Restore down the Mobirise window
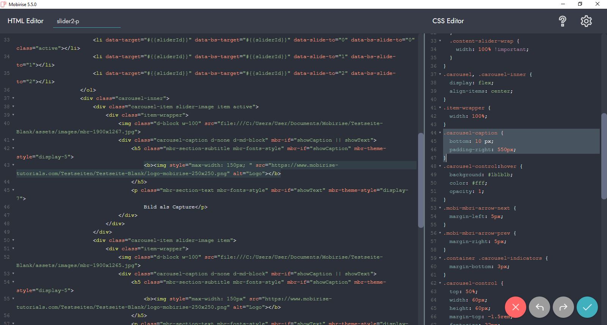 [580, 4]
